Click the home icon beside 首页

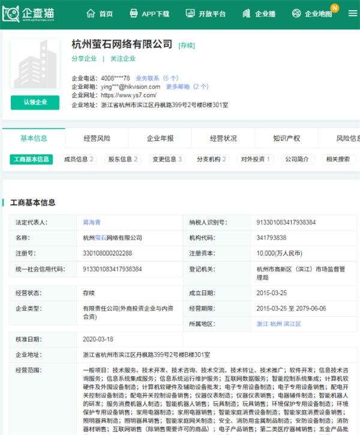(91, 13)
